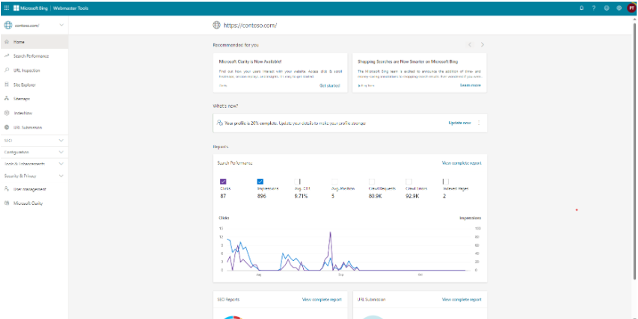638x319 pixels.
Task: Click the globe icon next to https://contoso.com/
Action: 217,25
